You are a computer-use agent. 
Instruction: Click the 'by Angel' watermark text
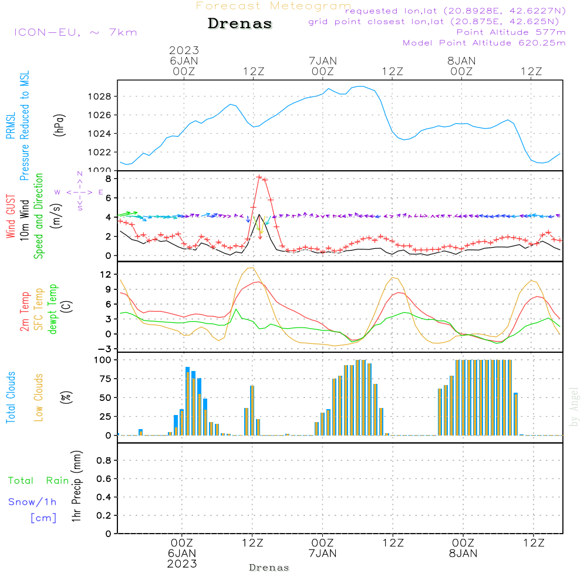[573, 407]
